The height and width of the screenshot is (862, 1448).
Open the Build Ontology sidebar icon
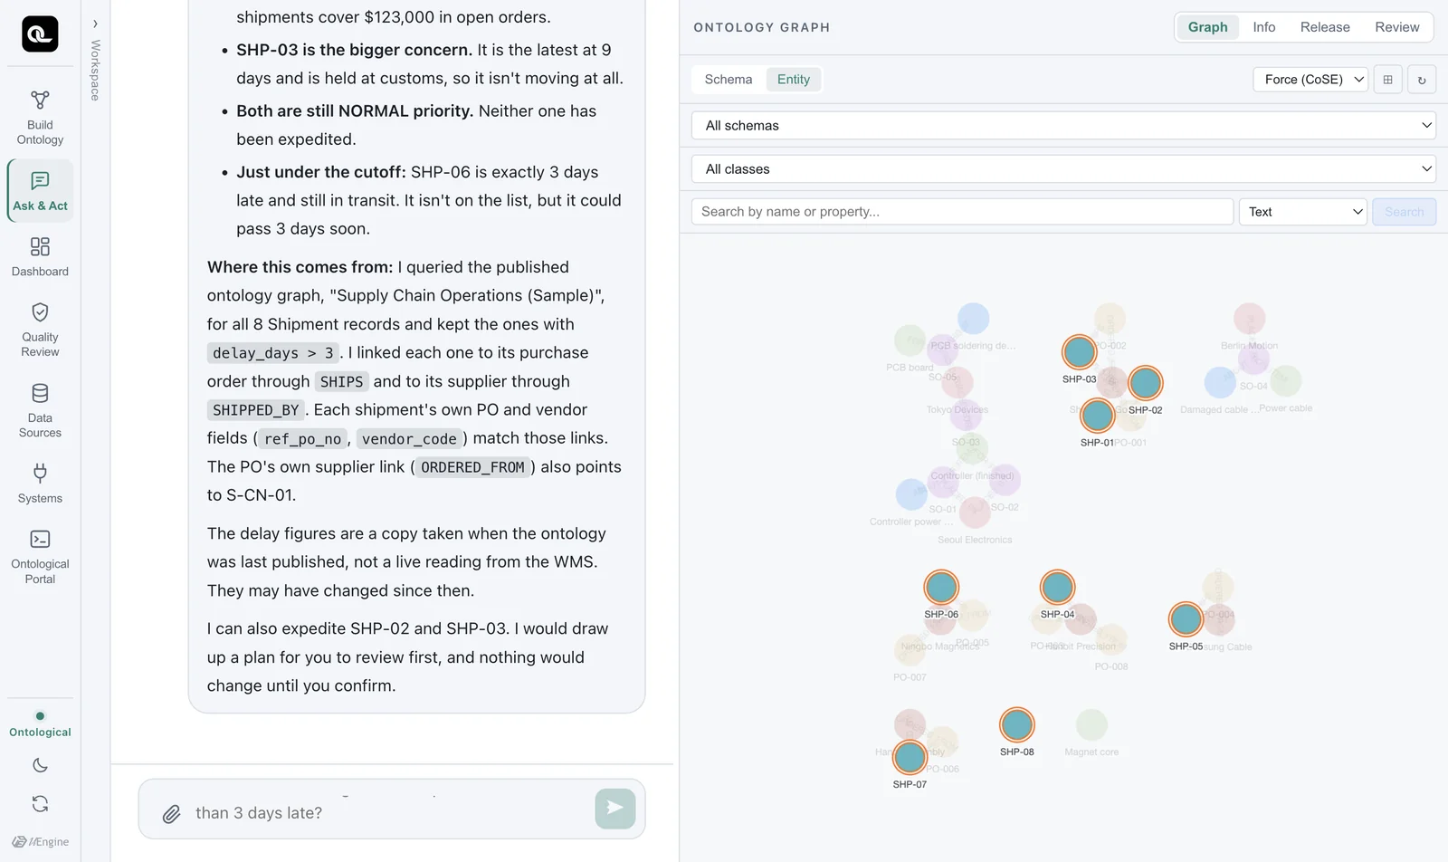coord(40,100)
